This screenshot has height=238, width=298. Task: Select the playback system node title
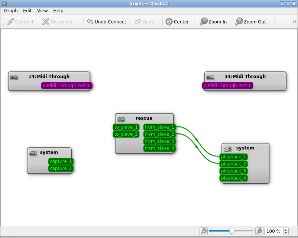(x=245, y=148)
